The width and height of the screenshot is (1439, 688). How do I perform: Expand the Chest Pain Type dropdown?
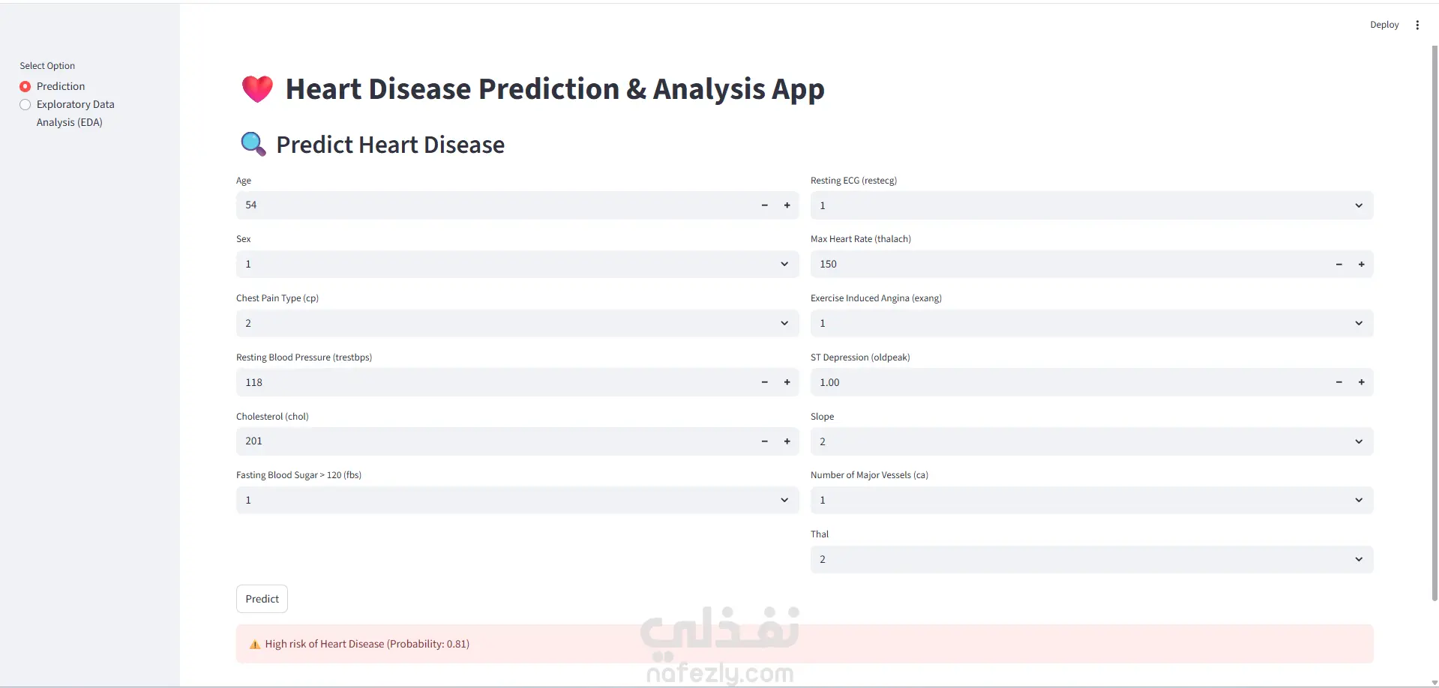[x=517, y=323]
